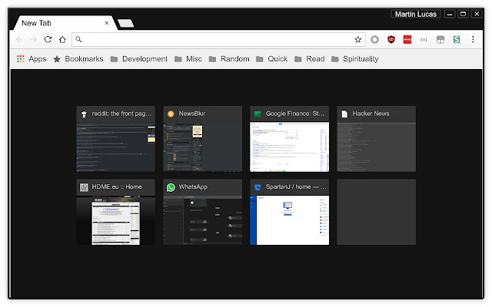Screen dimensions: 492x307
Task: Click into the address bar
Action: (x=218, y=39)
